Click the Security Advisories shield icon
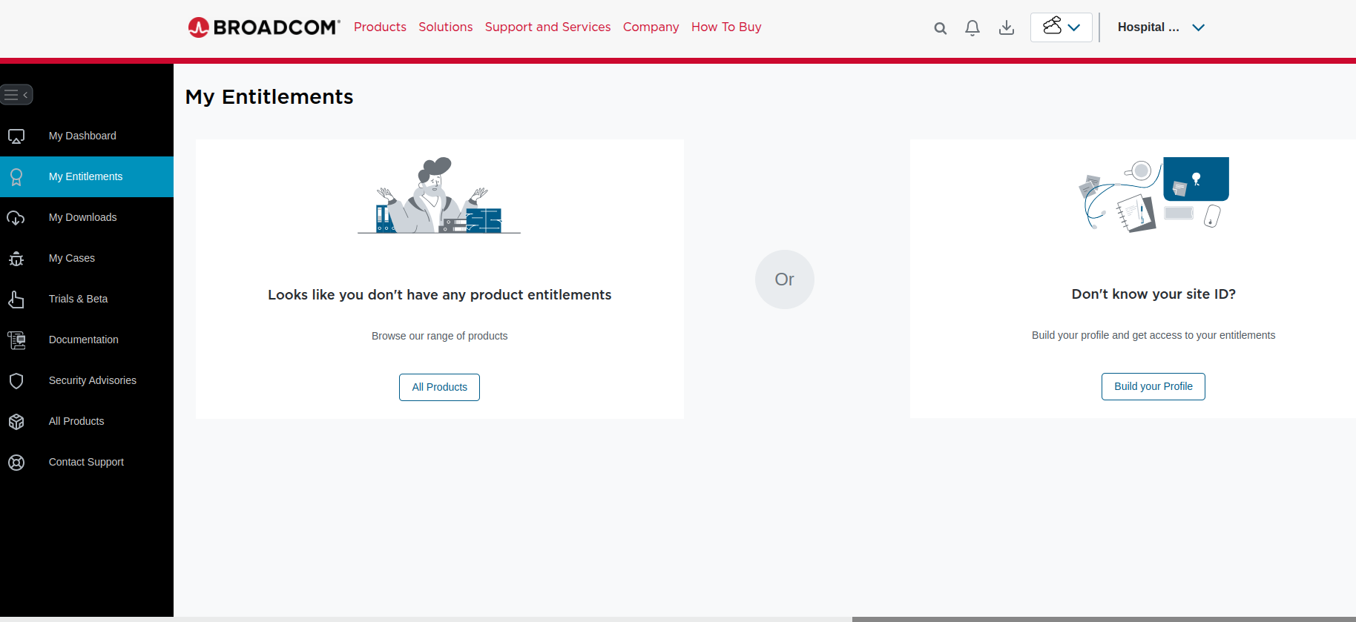The height and width of the screenshot is (622, 1356). tap(16, 381)
